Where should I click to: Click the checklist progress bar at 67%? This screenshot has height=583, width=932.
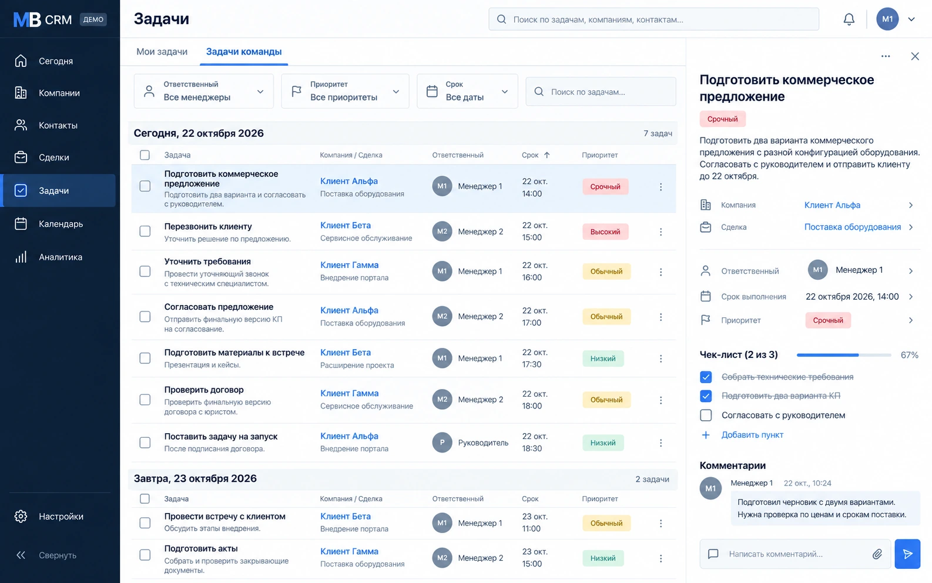pos(844,355)
